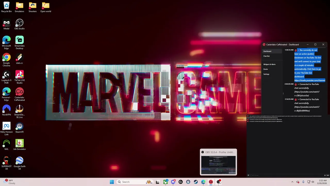Open Google Chrome desktop icon
The height and width of the screenshot is (186, 330).
[x=6, y=60]
